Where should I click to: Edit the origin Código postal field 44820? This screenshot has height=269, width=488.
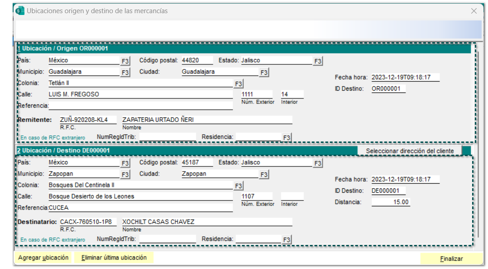tap(197, 60)
